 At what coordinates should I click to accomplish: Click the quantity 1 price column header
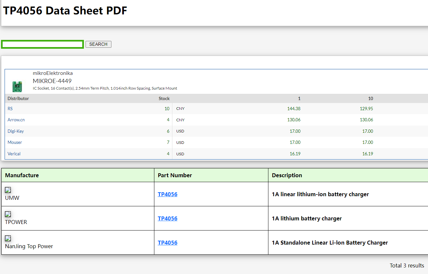tap(299, 98)
